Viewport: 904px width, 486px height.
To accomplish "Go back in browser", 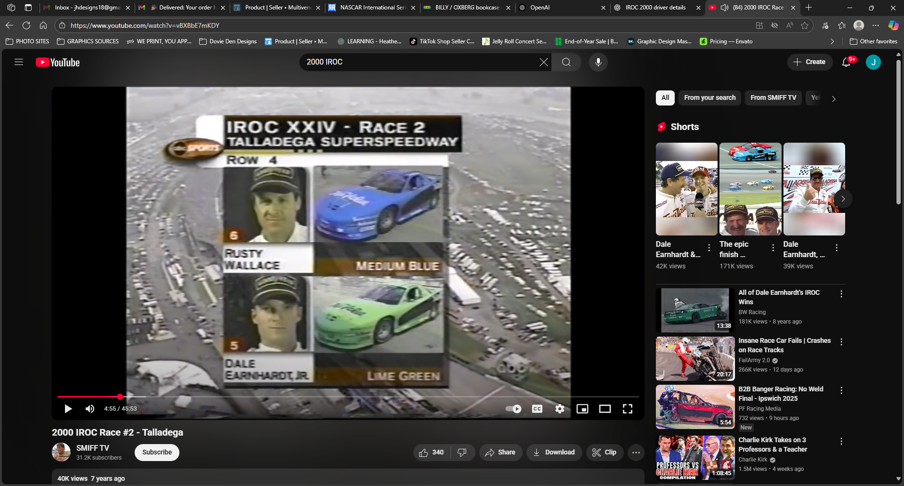I will click(x=9, y=25).
